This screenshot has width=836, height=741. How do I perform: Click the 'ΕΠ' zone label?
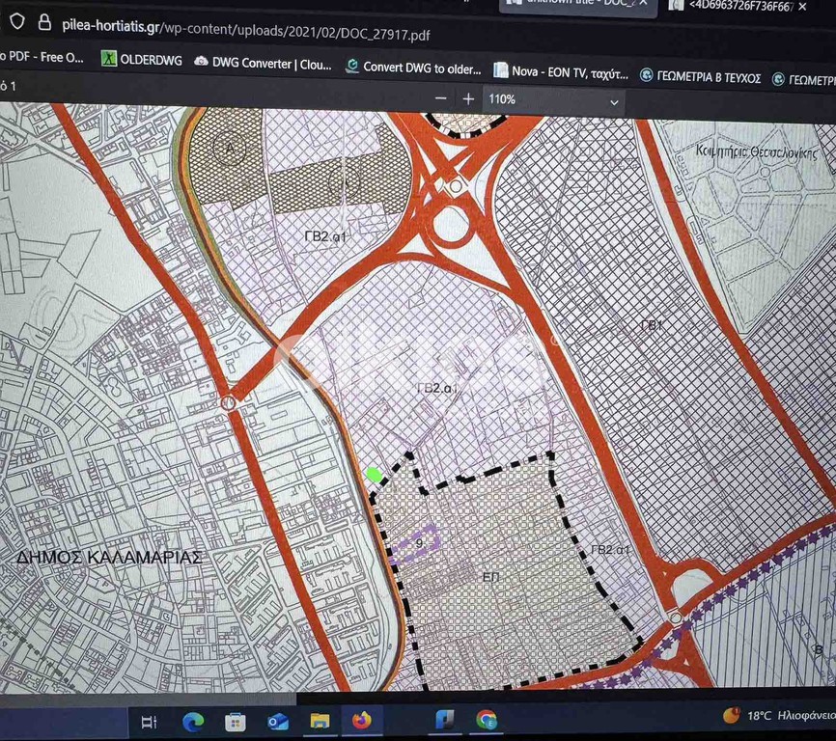coord(490,577)
